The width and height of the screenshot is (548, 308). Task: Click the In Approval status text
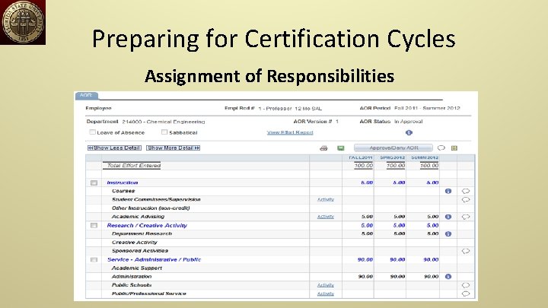[409, 122]
